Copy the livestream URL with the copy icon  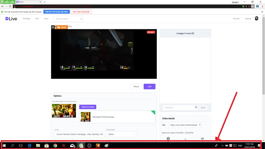[200, 125]
